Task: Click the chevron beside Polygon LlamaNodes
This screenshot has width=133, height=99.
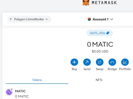Action: click(x=47, y=19)
